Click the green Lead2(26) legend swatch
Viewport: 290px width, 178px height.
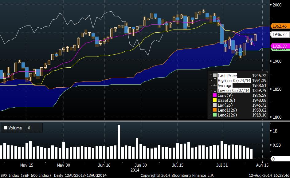pyautogui.click(x=215, y=115)
